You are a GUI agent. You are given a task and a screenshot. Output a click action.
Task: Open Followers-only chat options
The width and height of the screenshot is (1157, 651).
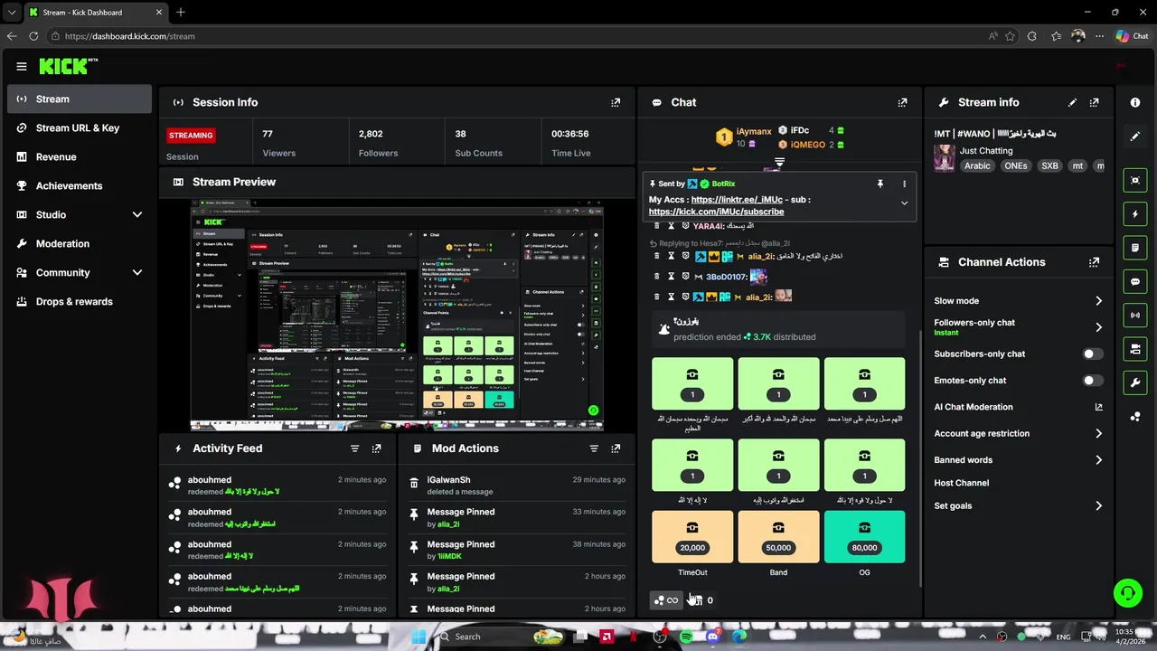coord(1019,327)
